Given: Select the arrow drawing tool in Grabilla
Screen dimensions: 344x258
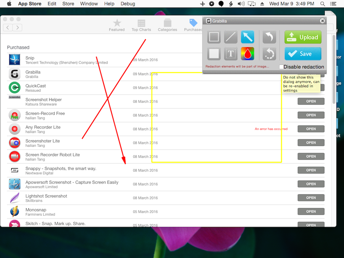Looking at the screenshot, I should [247, 37].
